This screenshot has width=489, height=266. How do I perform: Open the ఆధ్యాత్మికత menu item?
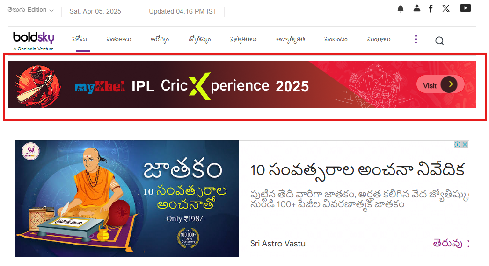[x=290, y=40]
